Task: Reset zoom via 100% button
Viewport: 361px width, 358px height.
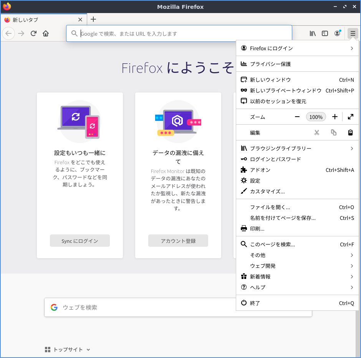Action: point(316,117)
